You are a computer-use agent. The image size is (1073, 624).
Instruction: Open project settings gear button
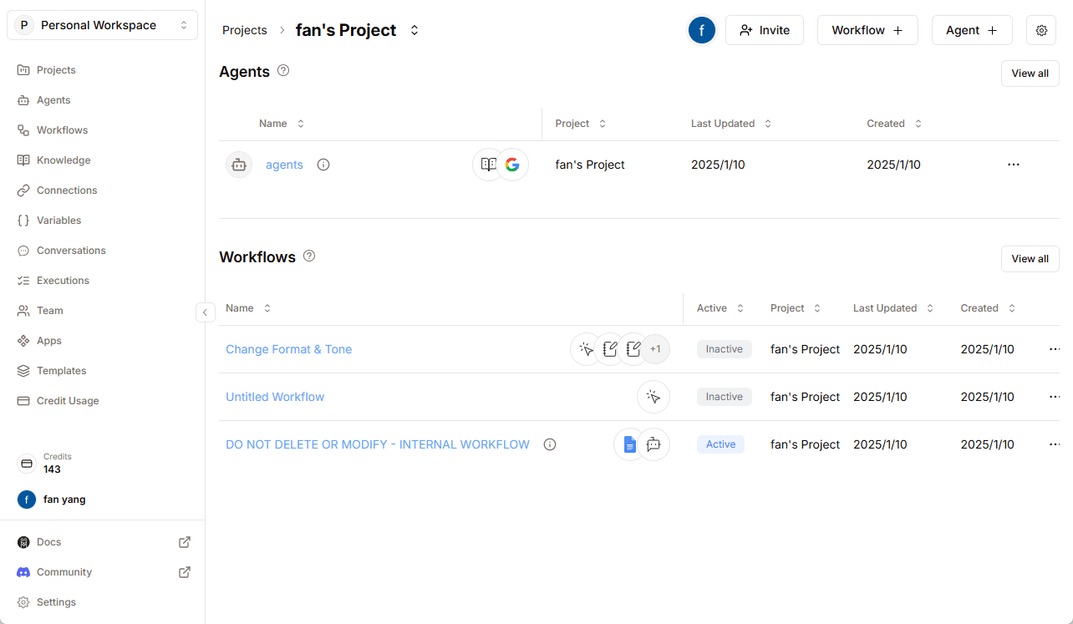1041,30
